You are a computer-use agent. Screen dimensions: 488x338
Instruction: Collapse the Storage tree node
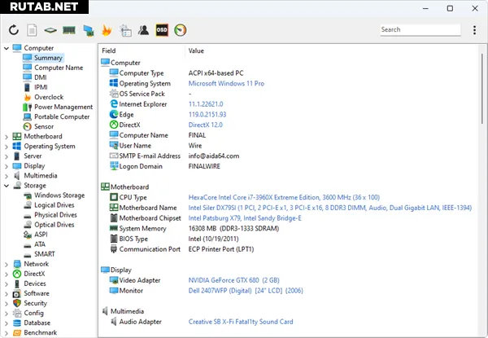pyautogui.click(x=7, y=186)
